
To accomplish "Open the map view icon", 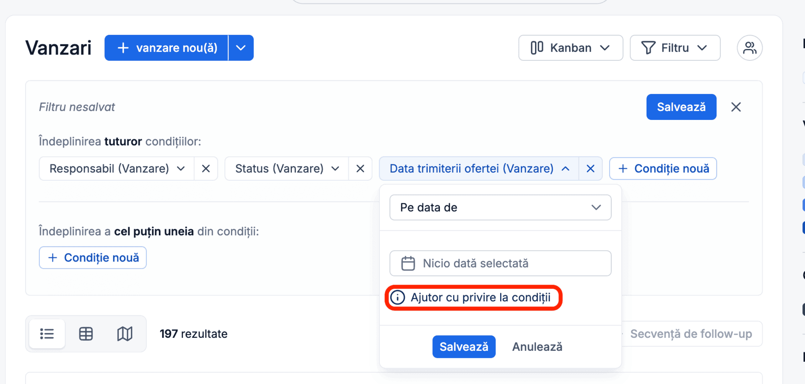I will 125,334.
